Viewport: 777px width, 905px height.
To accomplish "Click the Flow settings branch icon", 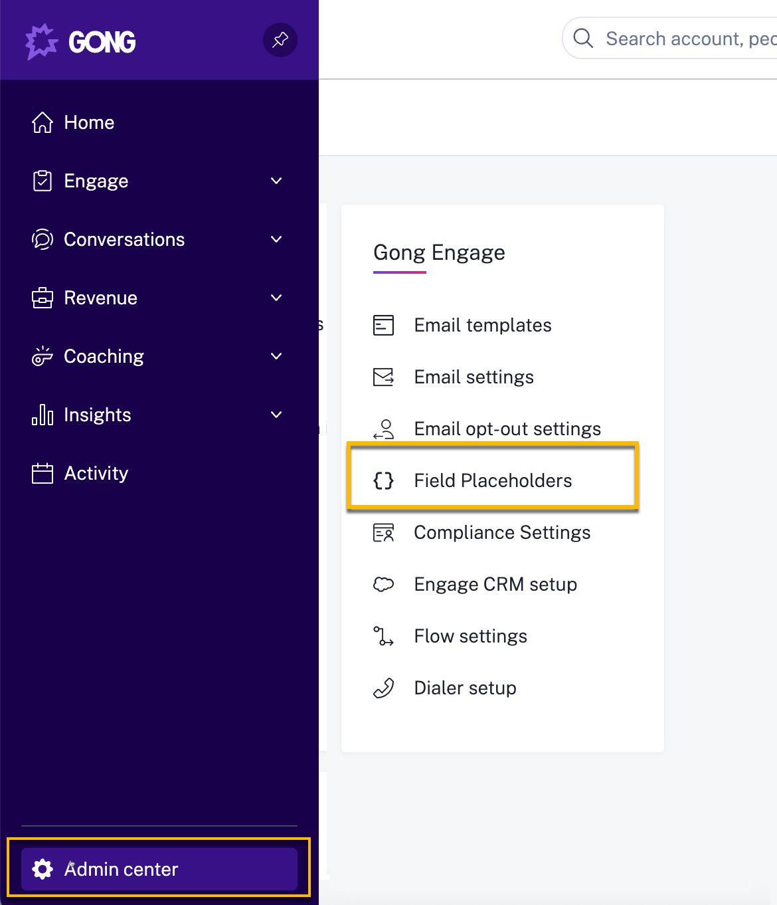I will coord(384,636).
